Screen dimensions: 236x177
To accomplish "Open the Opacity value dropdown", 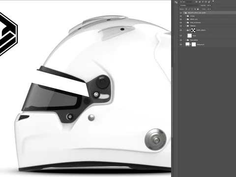I will tap(212, 5).
